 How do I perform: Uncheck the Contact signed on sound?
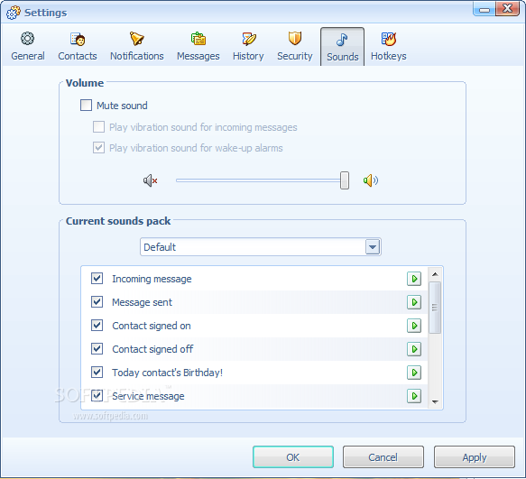pos(97,326)
